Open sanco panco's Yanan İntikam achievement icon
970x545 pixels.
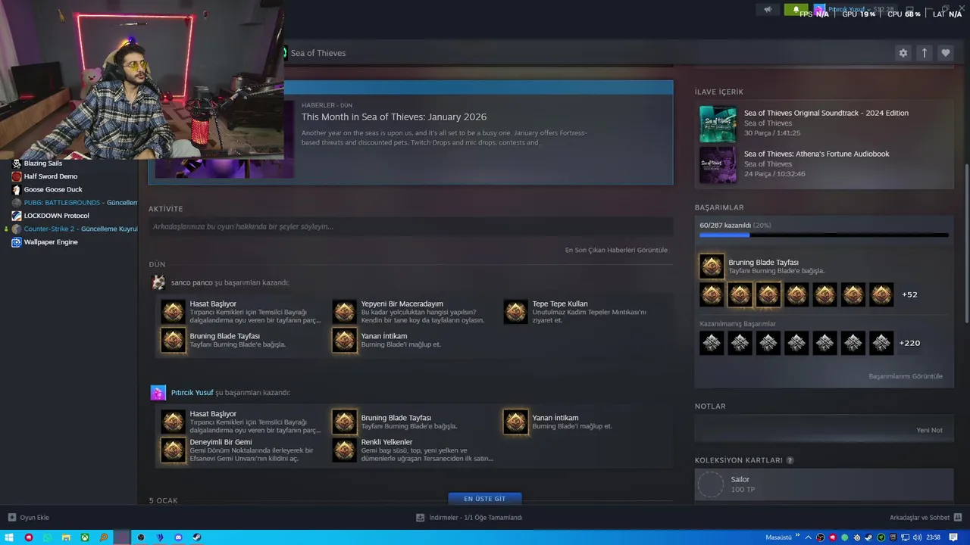344,340
